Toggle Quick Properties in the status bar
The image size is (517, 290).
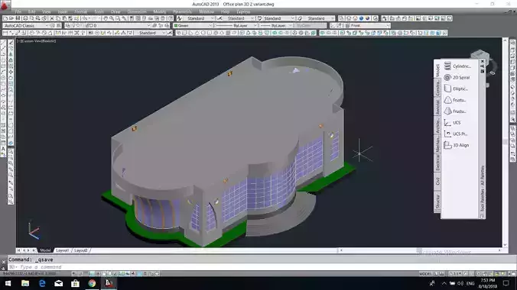pos(145,273)
